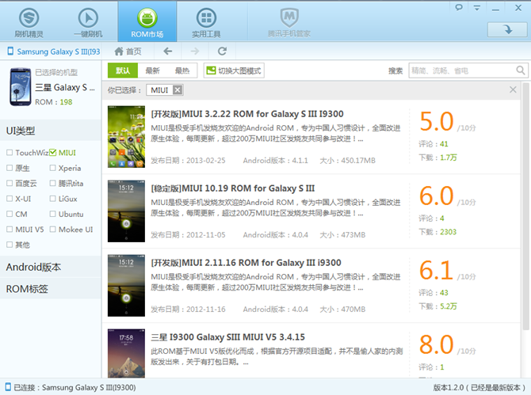Image resolution: width=531 pixels, height=395 pixels.
Task: Close the 你已选择 filter bar
Action: click(x=513, y=89)
